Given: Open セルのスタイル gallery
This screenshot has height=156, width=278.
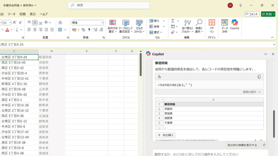Looking at the screenshot, I should [x=139, y=26].
